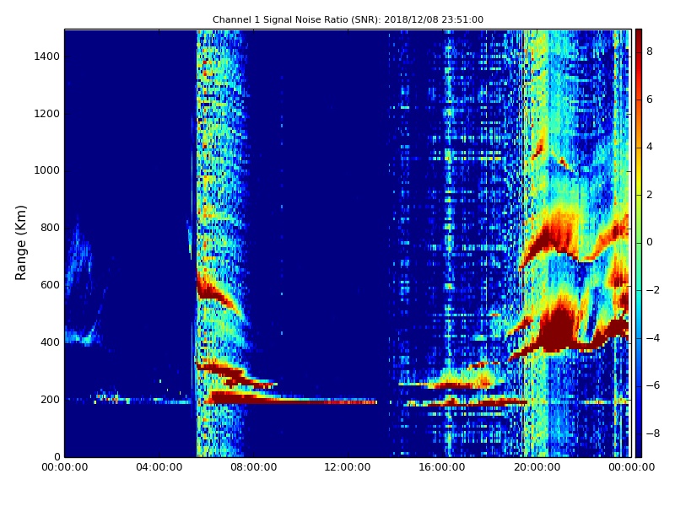Click the 1400 range tick label
Image resolution: width=675 pixels, height=506 pixels.
47,57
